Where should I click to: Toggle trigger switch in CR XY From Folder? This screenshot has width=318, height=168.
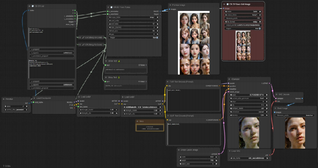coord(157,38)
